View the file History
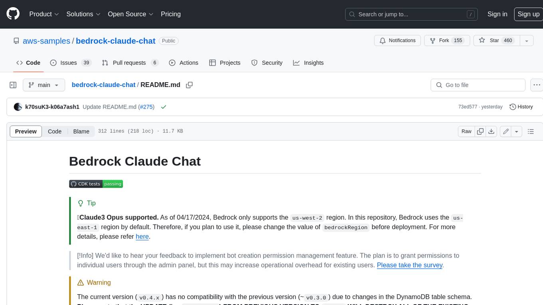Image resolution: width=543 pixels, height=305 pixels. click(x=521, y=107)
